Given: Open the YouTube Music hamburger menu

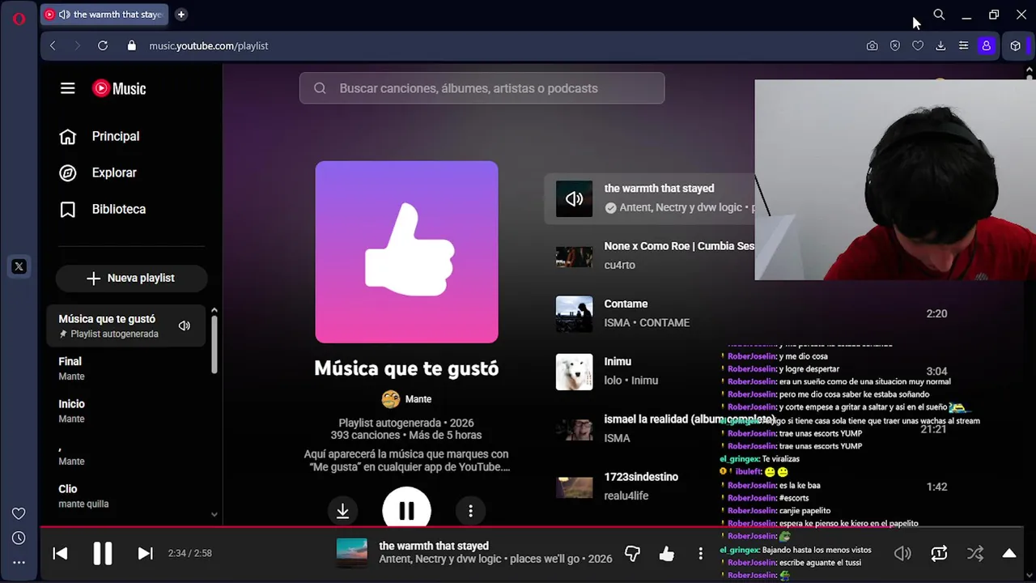Looking at the screenshot, I should click(68, 88).
